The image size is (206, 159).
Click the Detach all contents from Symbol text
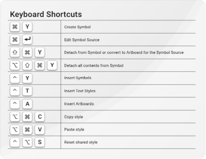pyautogui.click(x=94, y=65)
